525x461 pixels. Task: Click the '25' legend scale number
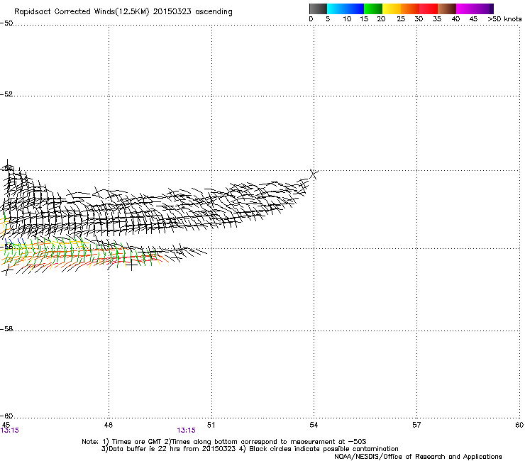pos(401,19)
